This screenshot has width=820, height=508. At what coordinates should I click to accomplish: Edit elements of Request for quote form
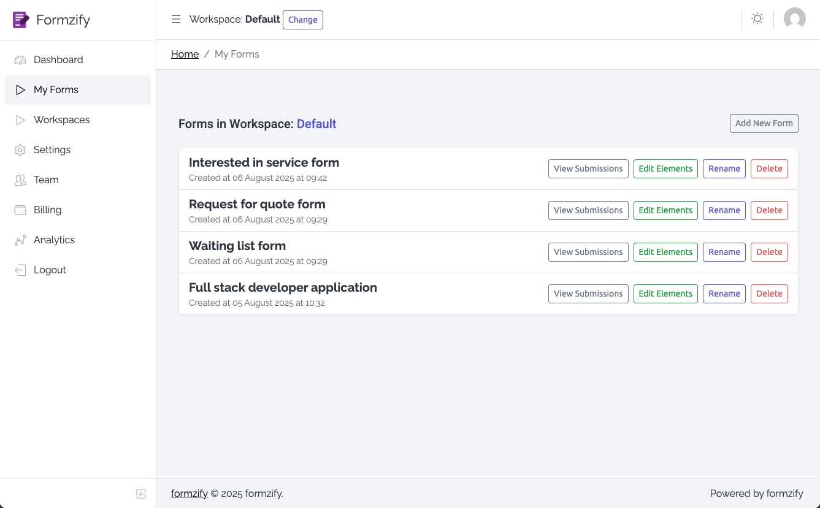(665, 211)
